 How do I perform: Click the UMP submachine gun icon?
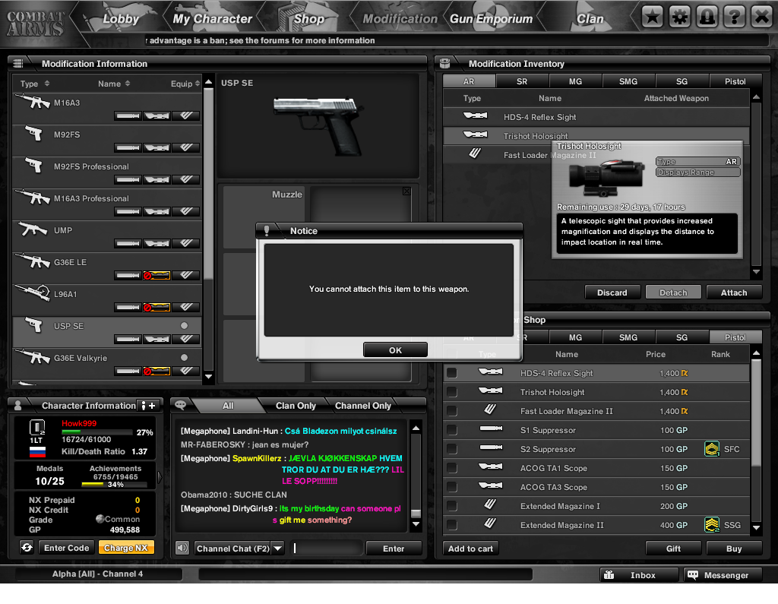(33, 229)
